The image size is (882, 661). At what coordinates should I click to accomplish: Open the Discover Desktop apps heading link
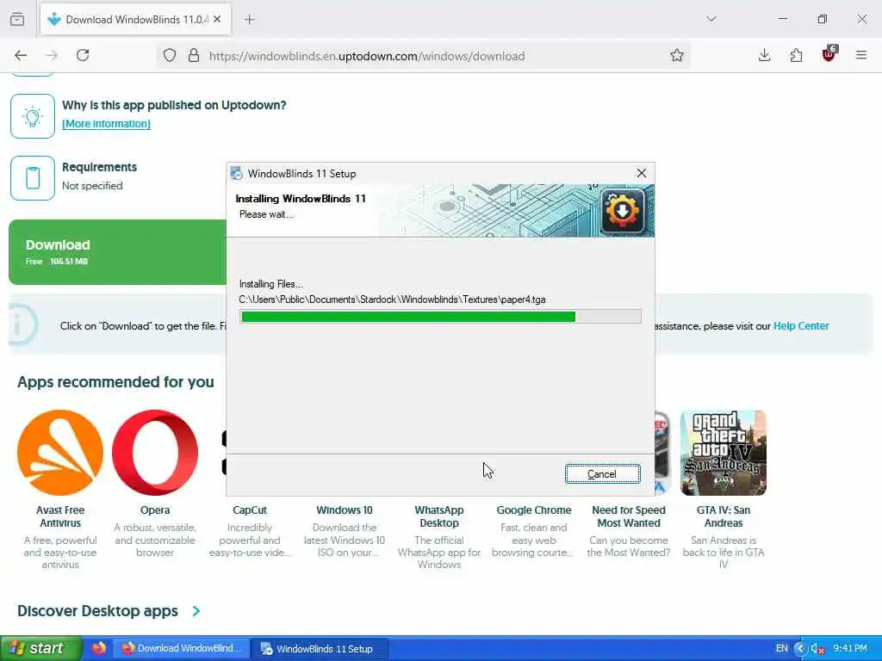[x=97, y=611]
